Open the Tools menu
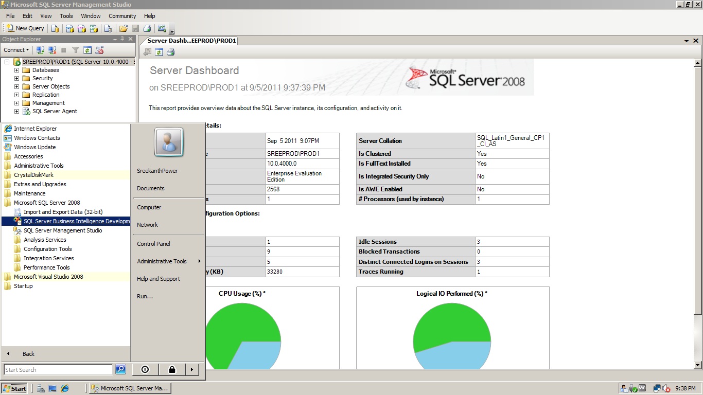The height and width of the screenshot is (395, 703). (66, 16)
